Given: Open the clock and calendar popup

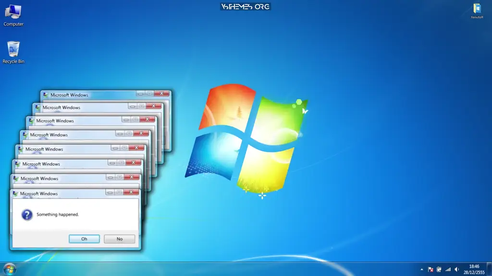Looking at the screenshot, I should pos(474,269).
